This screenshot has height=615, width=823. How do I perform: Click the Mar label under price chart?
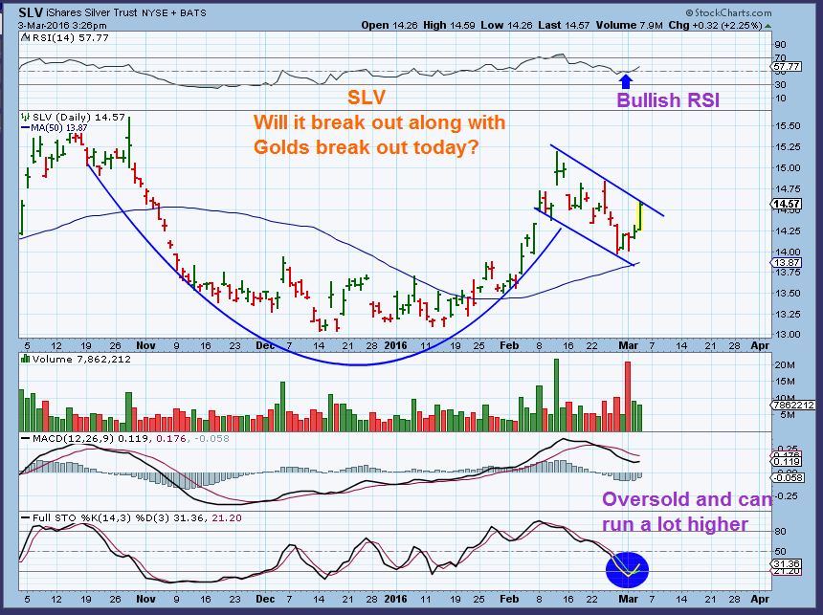pos(629,345)
